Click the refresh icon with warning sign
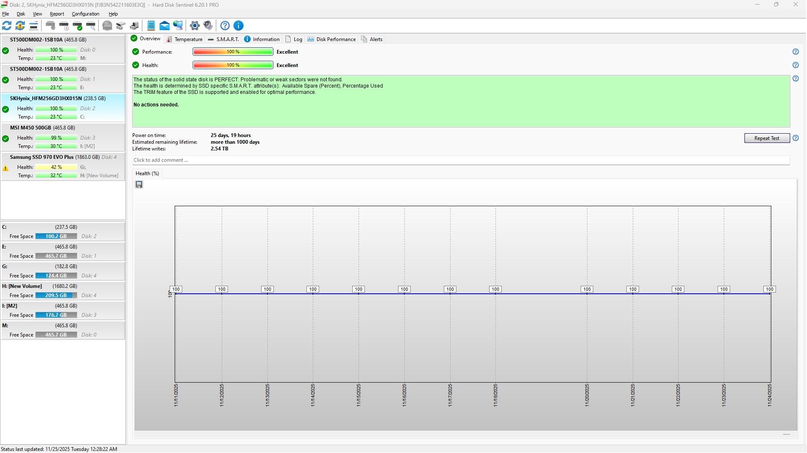 coord(20,26)
